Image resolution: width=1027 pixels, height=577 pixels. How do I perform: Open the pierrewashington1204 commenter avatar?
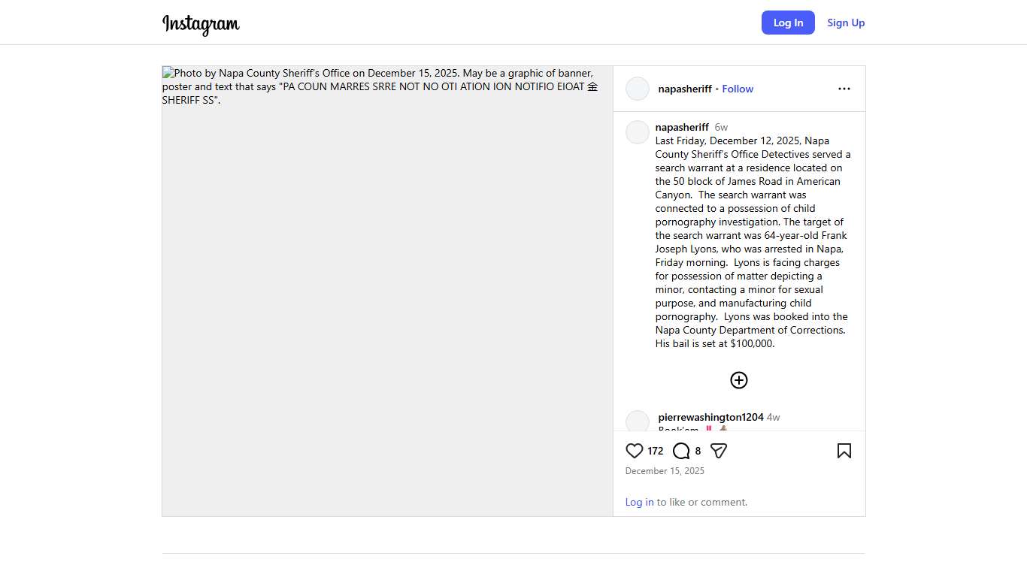tap(638, 421)
